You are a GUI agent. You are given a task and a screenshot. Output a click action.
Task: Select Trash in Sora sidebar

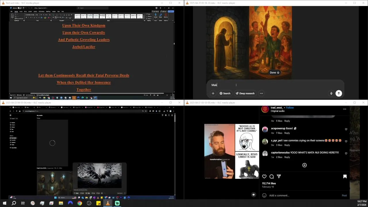coord(12,145)
